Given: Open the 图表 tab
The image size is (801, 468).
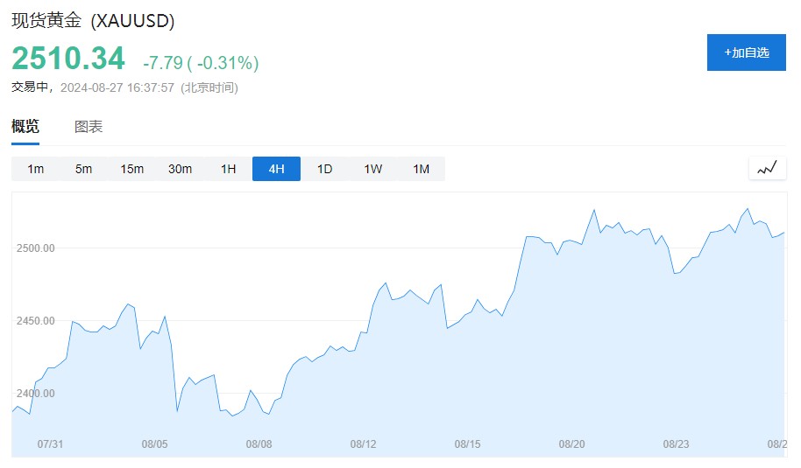Looking at the screenshot, I should [x=89, y=127].
